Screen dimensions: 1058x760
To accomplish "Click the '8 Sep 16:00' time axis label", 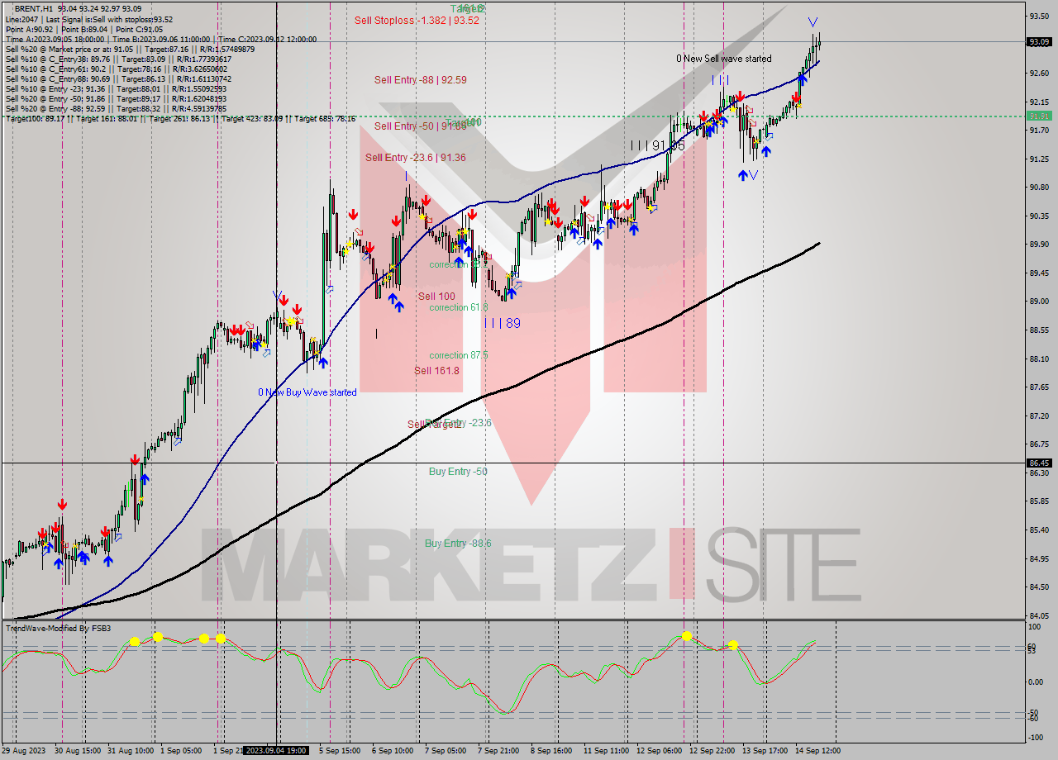I will pyautogui.click(x=552, y=750).
